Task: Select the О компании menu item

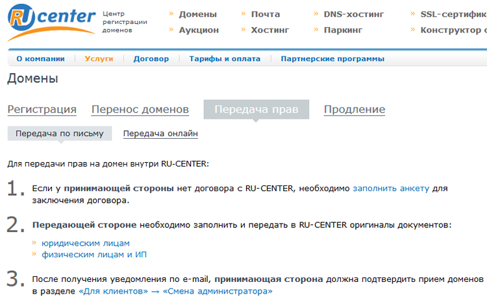Action: 41,58
